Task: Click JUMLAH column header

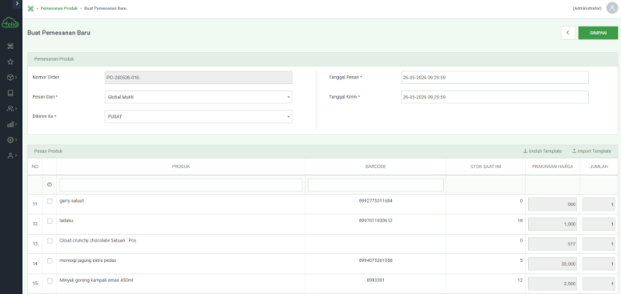Action: pos(599,167)
